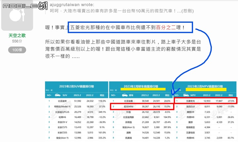Click the 轿车 car icon in table header
Screen dimensions: 238x142
click(x=125, y=95)
